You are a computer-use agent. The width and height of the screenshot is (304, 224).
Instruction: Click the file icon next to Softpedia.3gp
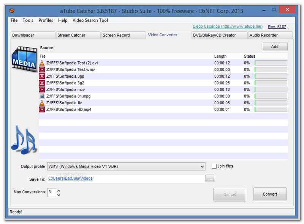click(x=42, y=76)
